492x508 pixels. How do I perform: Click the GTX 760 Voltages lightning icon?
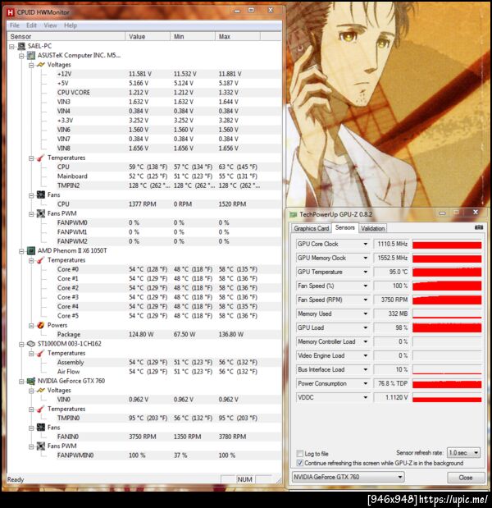pyautogui.click(x=41, y=391)
